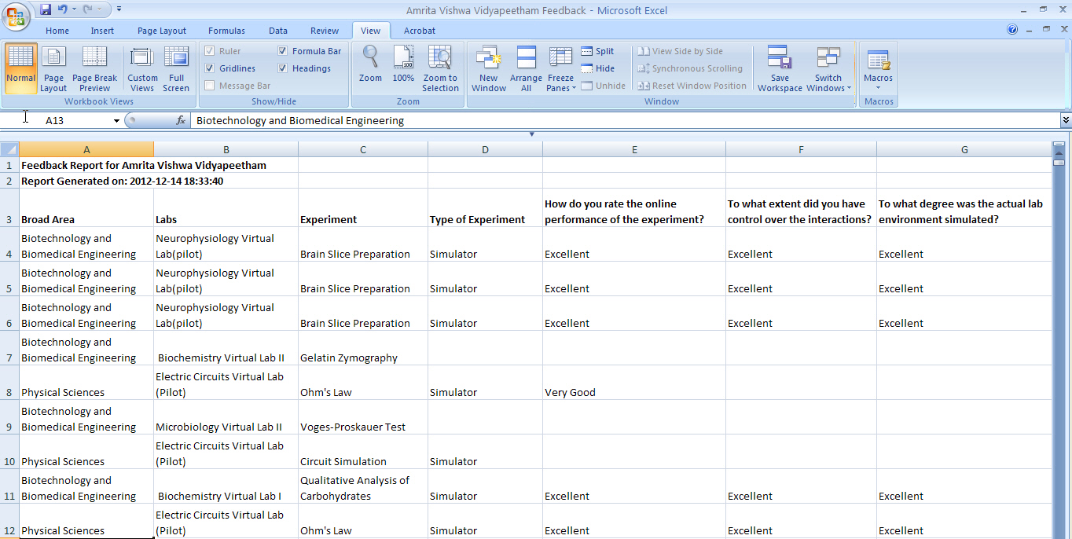The height and width of the screenshot is (539, 1072).
Task: Switch to Normal workbook view
Action: pyautogui.click(x=20, y=69)
